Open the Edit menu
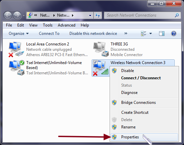This screenshot has height=145, width=184. (21, 25)
